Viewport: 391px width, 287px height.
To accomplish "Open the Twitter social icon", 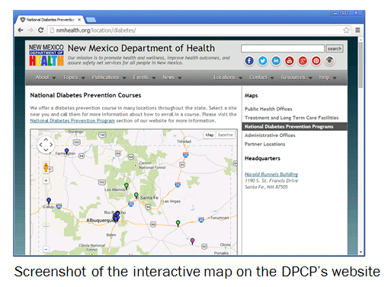I will (263, 61).
